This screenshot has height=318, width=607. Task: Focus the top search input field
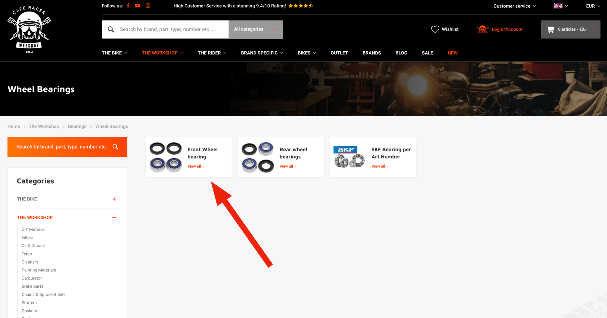pos(167,29)
